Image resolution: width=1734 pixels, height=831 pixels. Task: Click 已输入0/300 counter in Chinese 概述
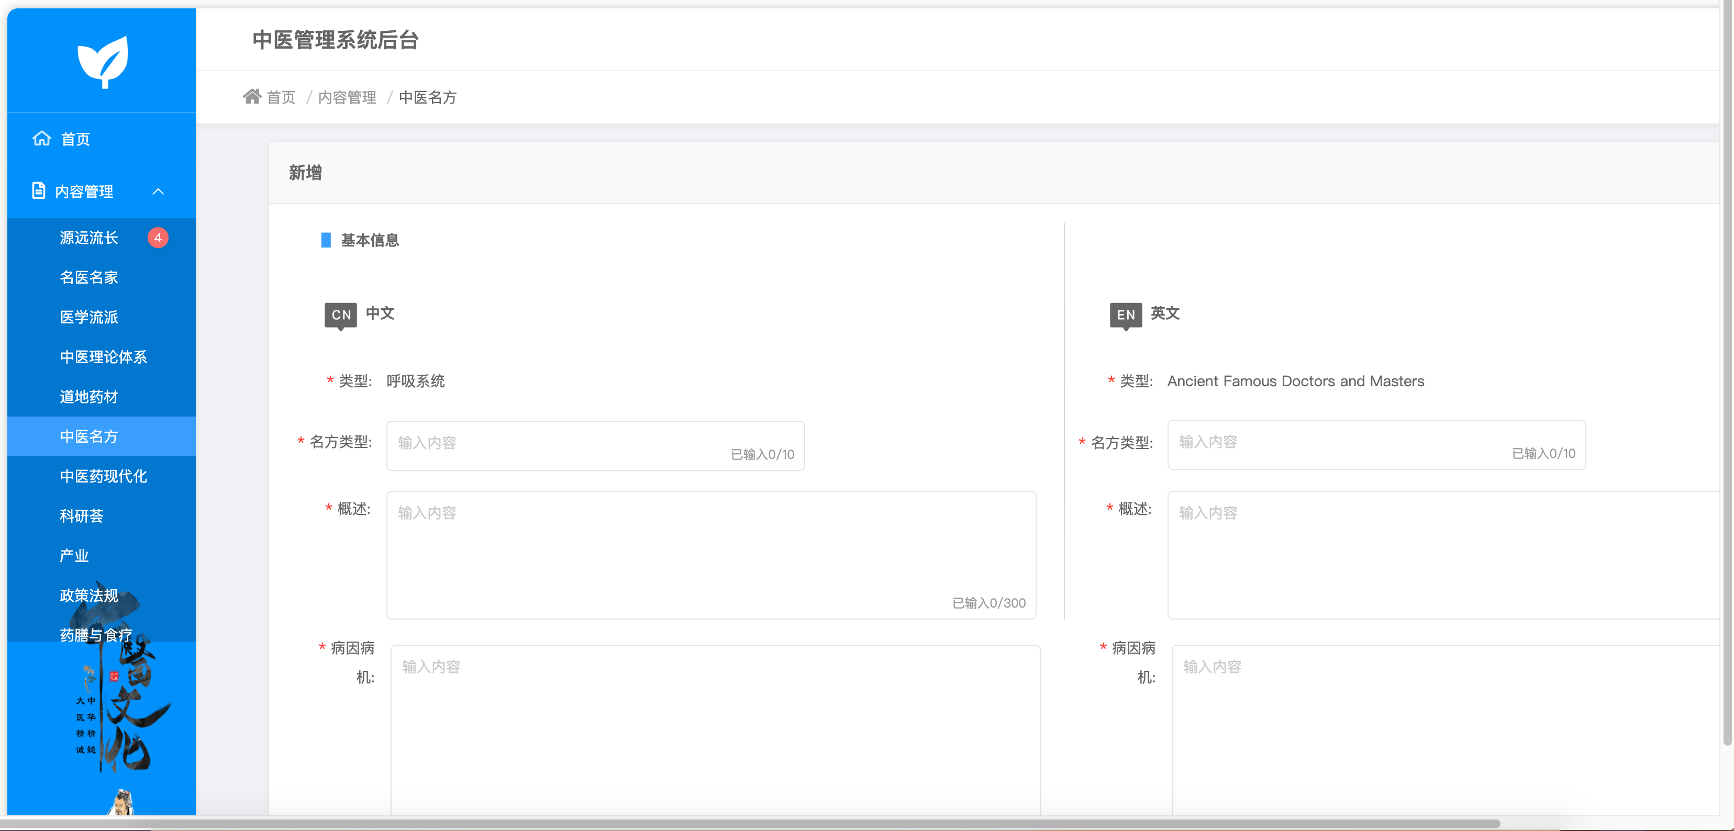pos(989,603)
